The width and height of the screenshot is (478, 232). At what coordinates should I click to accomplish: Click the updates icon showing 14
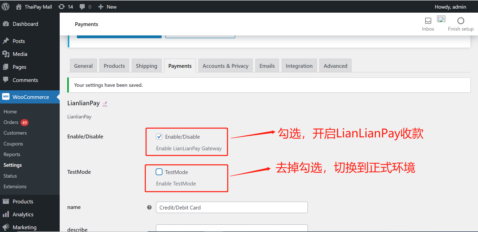coord(61,7)
